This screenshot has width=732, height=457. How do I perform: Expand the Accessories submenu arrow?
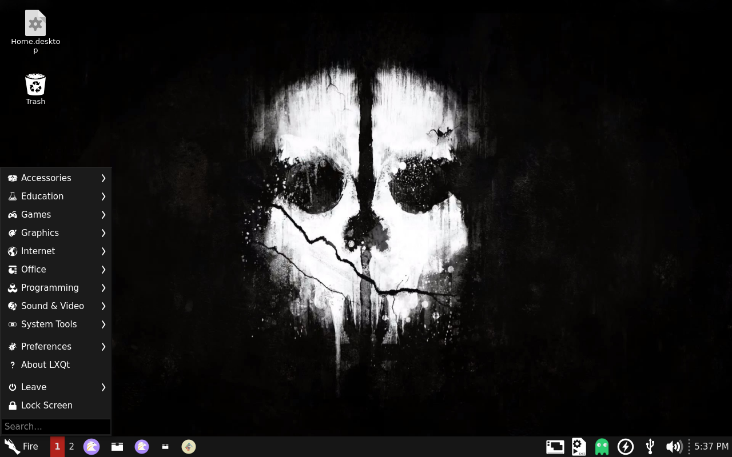104,178
